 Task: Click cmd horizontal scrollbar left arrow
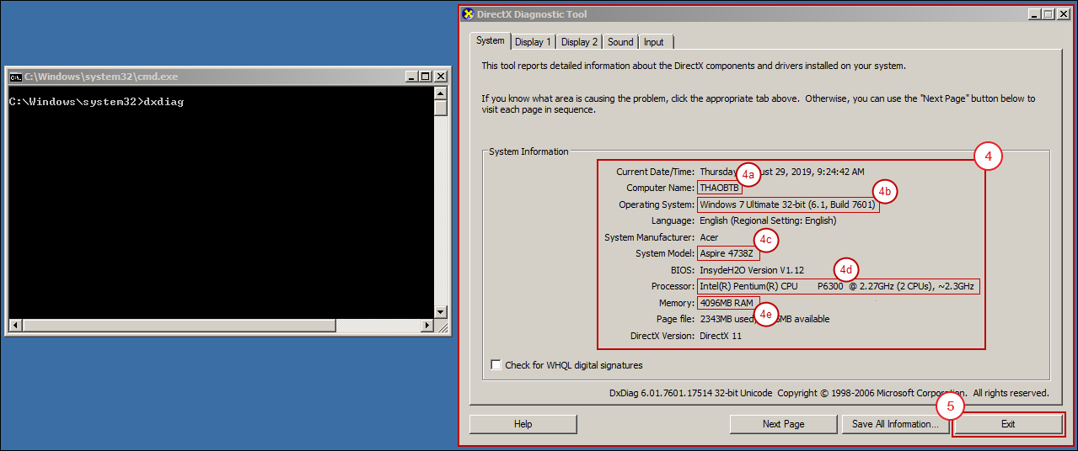(15, 325)
